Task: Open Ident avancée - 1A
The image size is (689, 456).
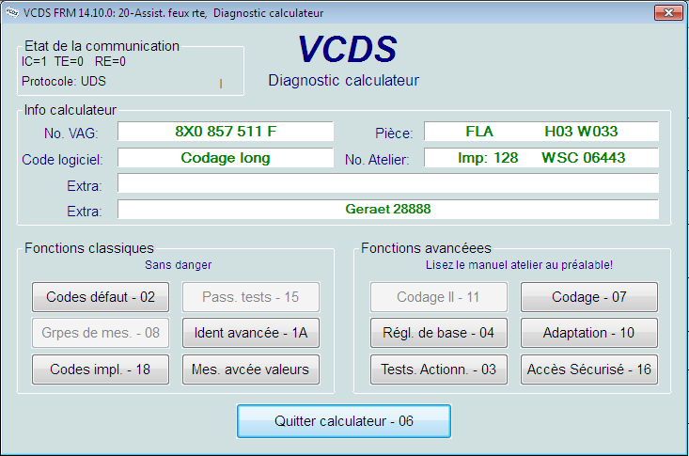Action: click(250, 333)
